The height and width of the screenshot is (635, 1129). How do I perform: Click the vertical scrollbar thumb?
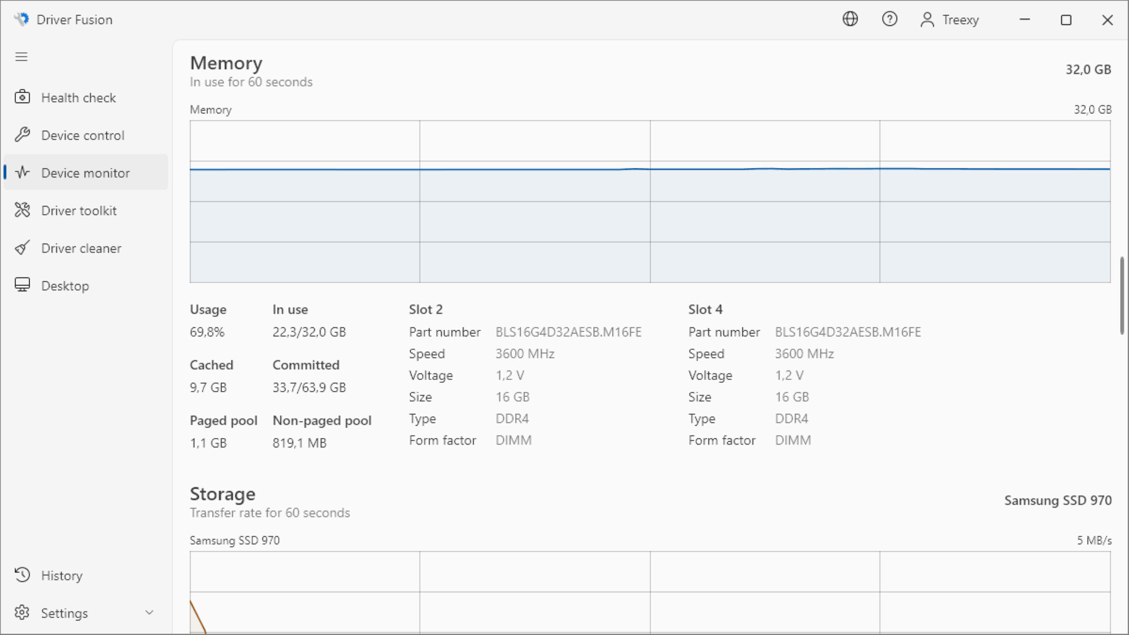point(1121,295)
